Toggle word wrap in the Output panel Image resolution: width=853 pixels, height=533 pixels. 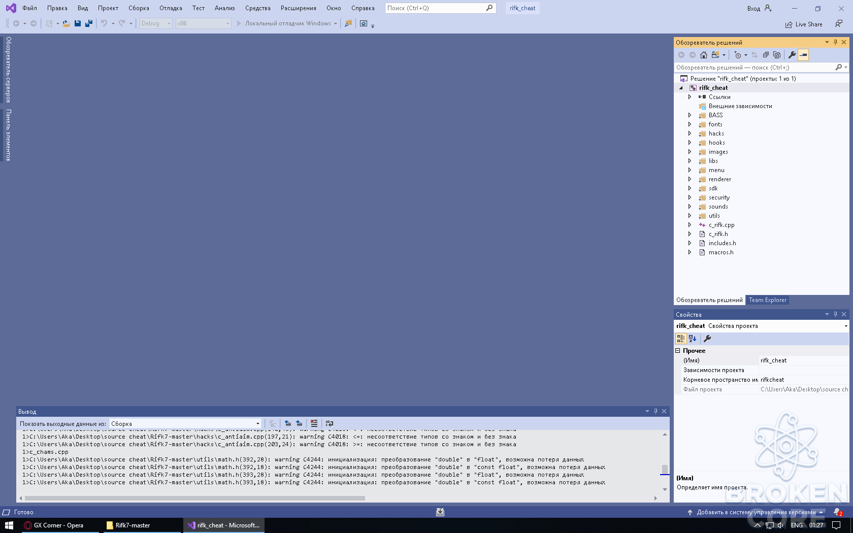pos(330,423)
